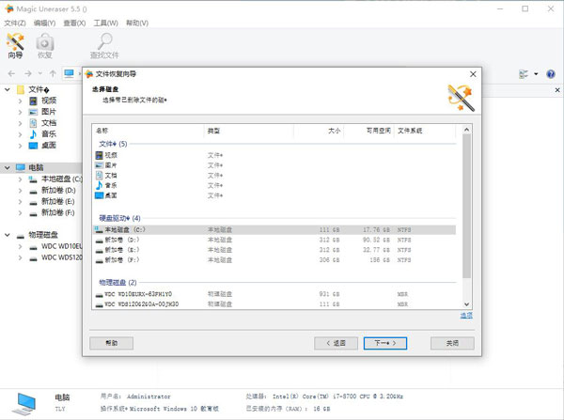The image size is (564, 420).
Task: Go back with the left arrow
Action: coord(11,73)
